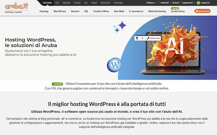217x135 pixels.
Task: Open the Hosting menu item
Action: pos(44,11)
